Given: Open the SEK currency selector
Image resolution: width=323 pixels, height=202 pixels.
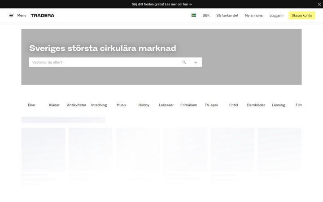Looking at the screenshot, I should pyautogui.click(x=206, y=15).
